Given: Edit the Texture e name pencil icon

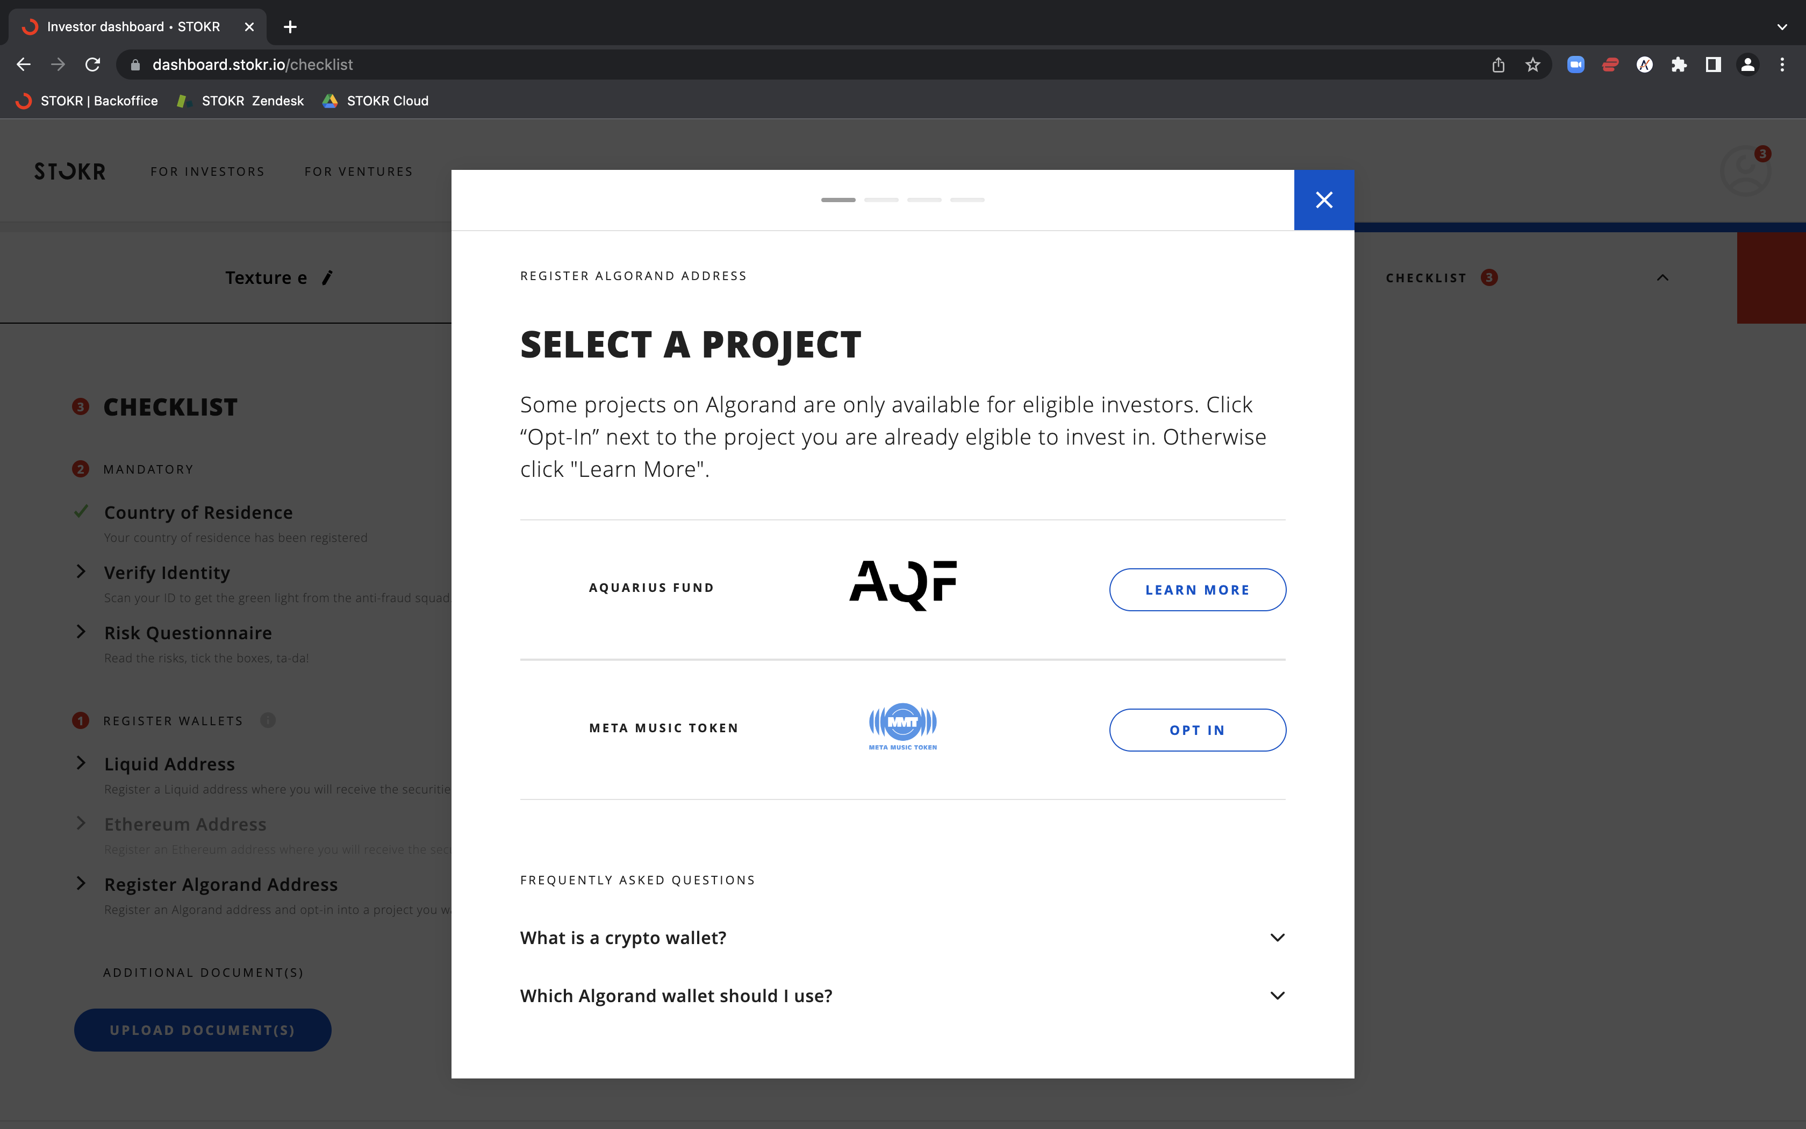Looking at the screenshot, I should point(327,278).
